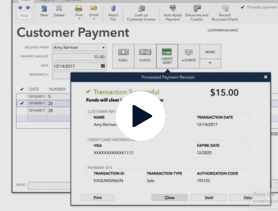Image resolution: width=278 pixels, height=211 pixels.
Task: Open the calendar picker in Date field
Action: pyautogui.click(x=103, y=66)
